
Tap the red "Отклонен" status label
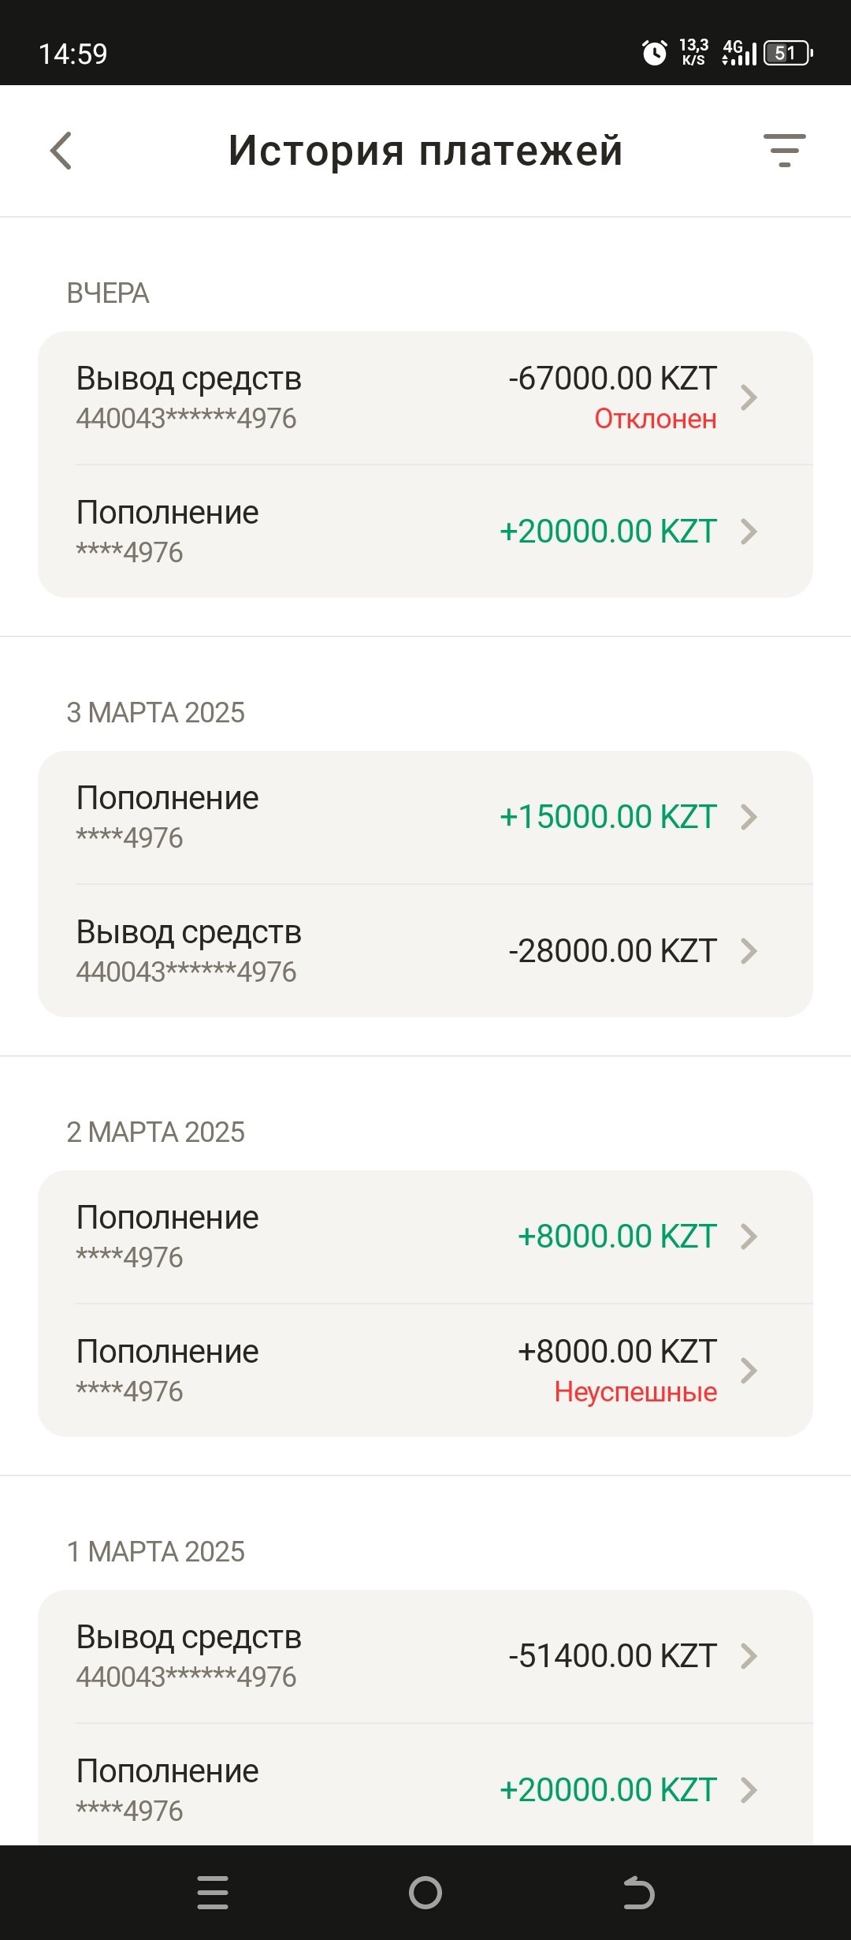point(655,419)
